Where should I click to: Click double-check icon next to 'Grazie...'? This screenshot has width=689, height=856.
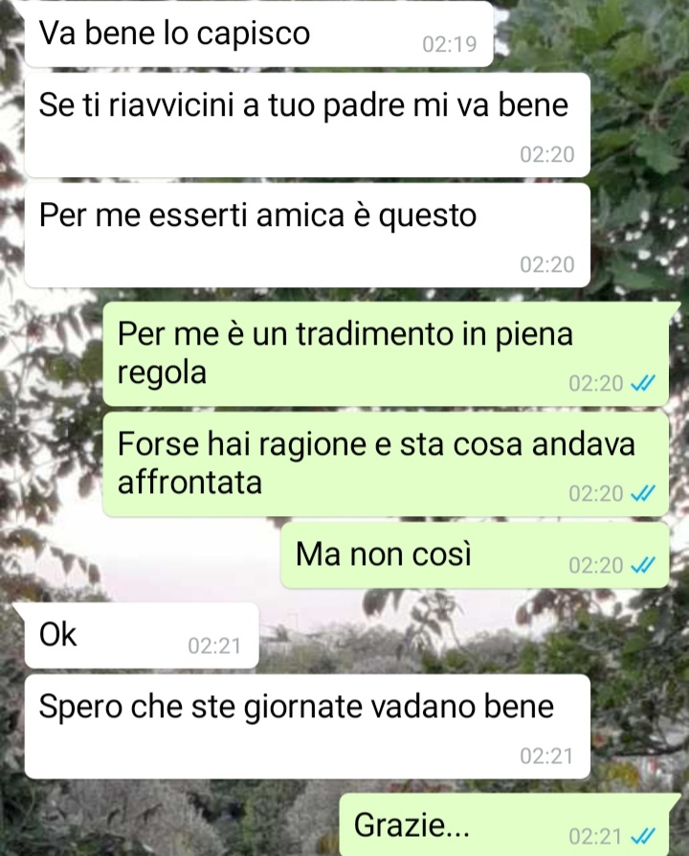[x=643, y=836]
